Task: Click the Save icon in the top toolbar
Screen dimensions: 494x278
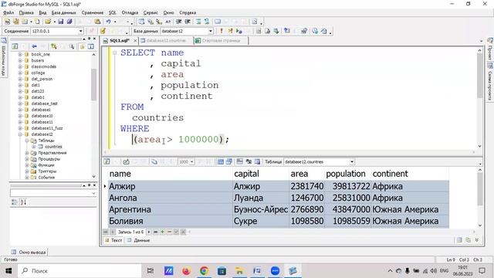Action: (60, 22)
